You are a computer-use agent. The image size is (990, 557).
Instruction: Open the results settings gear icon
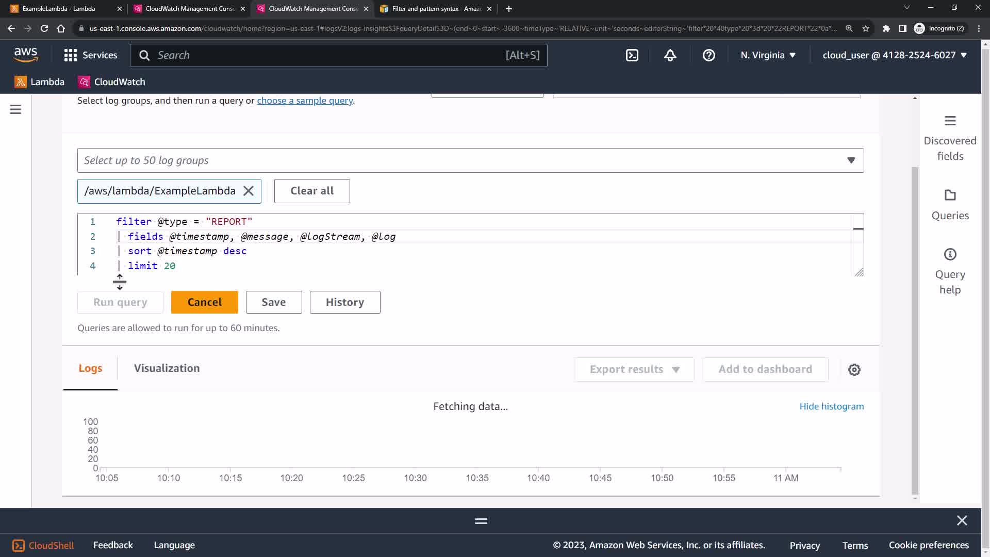[x=854, y=370]
